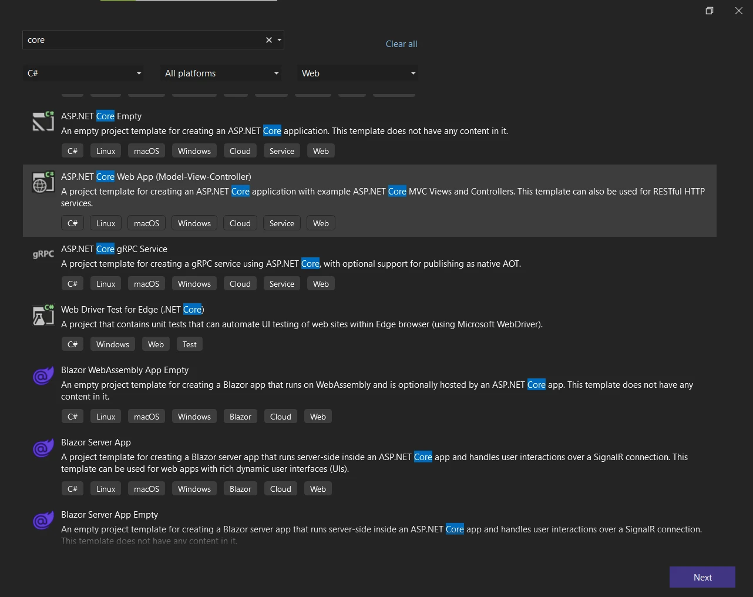
Task: Click the Clear all filters link
Action: [x=401, y=44]
